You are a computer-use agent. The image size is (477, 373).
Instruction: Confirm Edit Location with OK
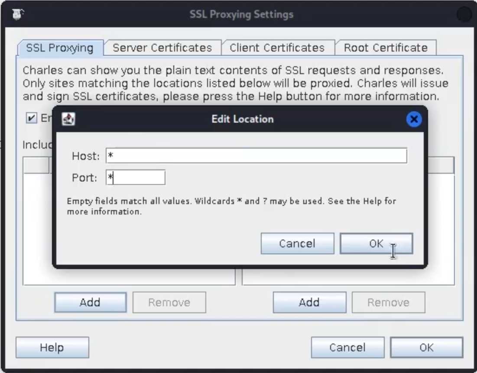376,243
